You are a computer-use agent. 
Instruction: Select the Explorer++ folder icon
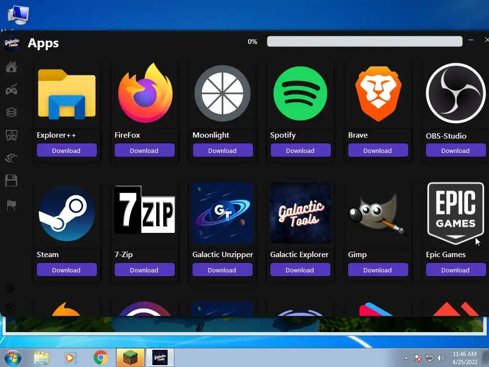point(67,94)
